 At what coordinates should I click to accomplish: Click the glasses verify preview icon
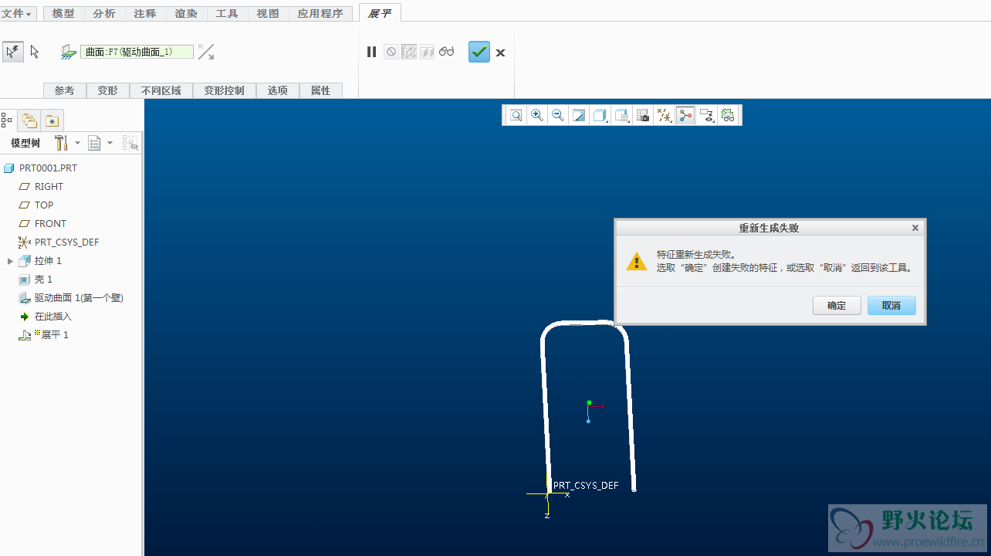[447, 52]
